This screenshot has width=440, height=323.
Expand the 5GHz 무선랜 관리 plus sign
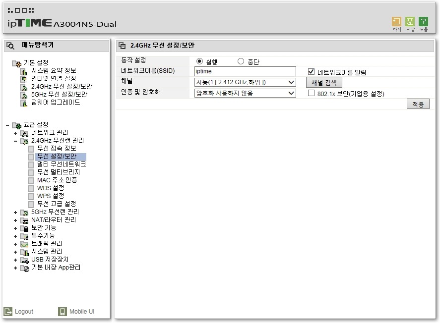coord(15,213)
